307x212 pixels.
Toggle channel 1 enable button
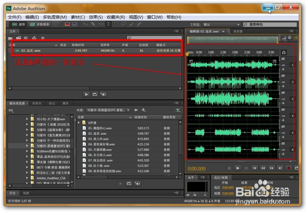pos(293,65)
